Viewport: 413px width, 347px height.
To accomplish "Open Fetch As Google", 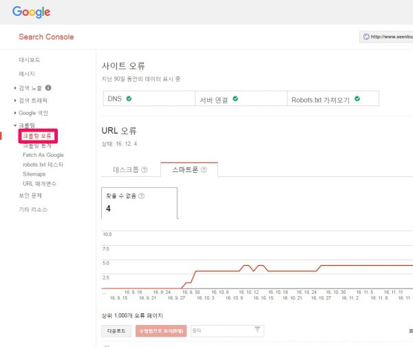I will click(43, 155).
